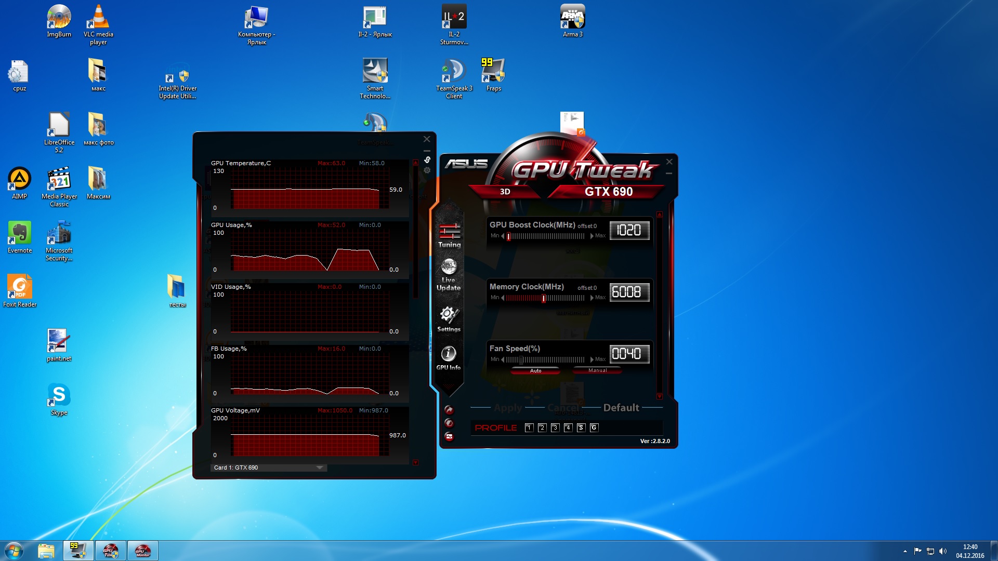998x561 pixels.
Task: Open the cpuz desktop icon
Action: (19, 76)
